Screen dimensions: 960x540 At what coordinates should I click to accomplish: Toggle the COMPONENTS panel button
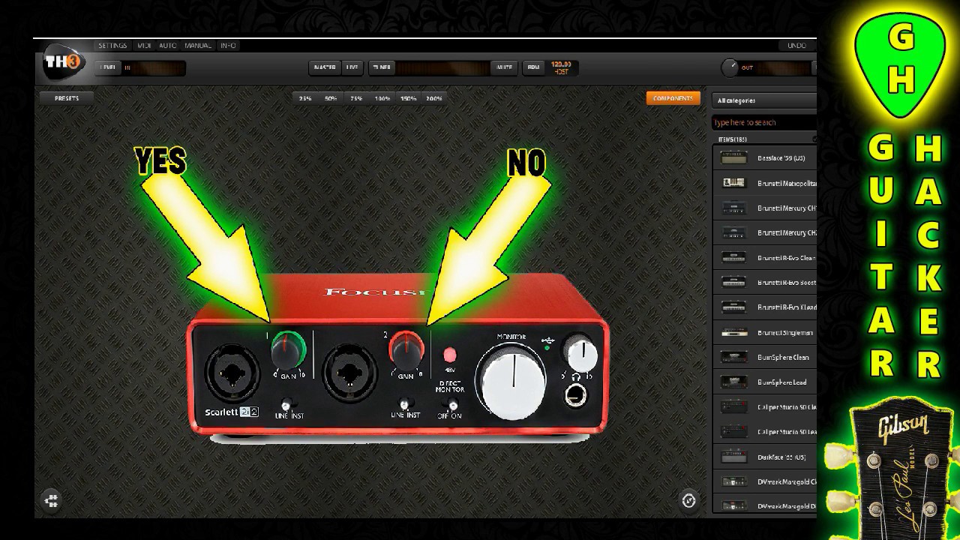click(x=673, y=98)
